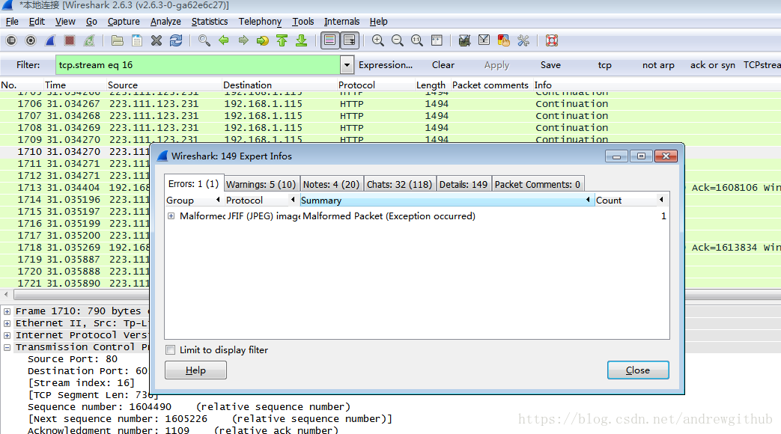Screen dimensions: 781x434
Task: Switch to Details: 149 tab
Action: (464, 185)
